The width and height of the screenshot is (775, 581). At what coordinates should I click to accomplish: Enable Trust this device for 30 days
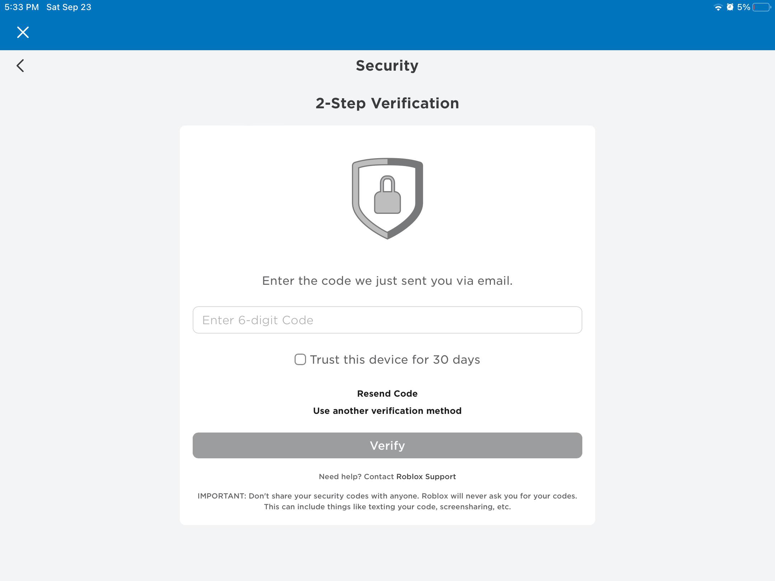pos(300,359)
